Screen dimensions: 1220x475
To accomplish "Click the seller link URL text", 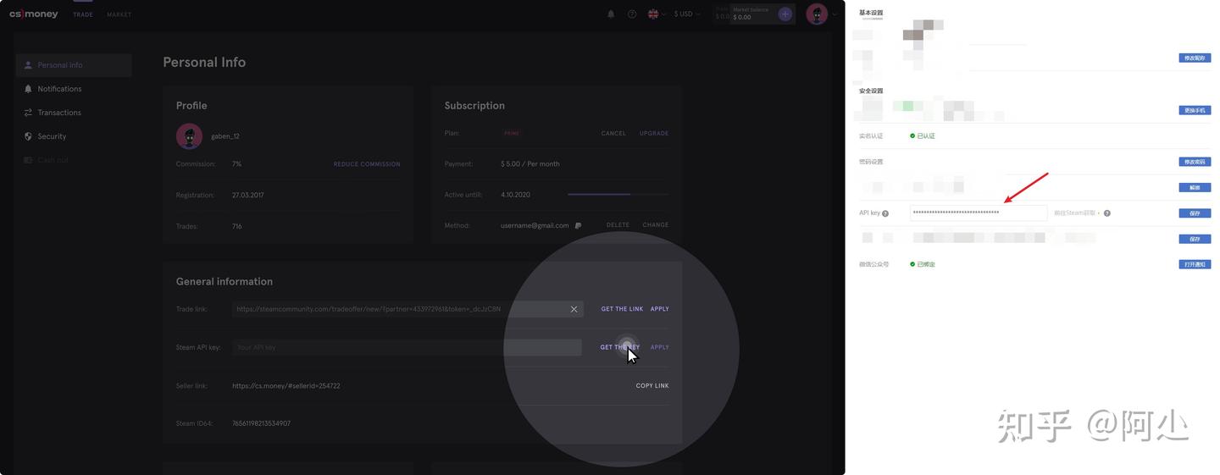I will (286, 386).
